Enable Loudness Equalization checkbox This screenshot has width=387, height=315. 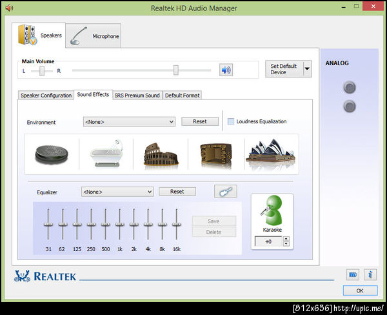(231, 121)
